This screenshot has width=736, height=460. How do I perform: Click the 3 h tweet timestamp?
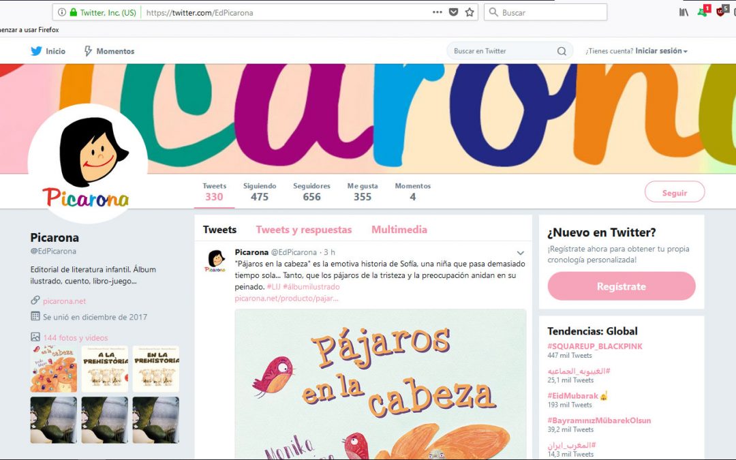330,253
